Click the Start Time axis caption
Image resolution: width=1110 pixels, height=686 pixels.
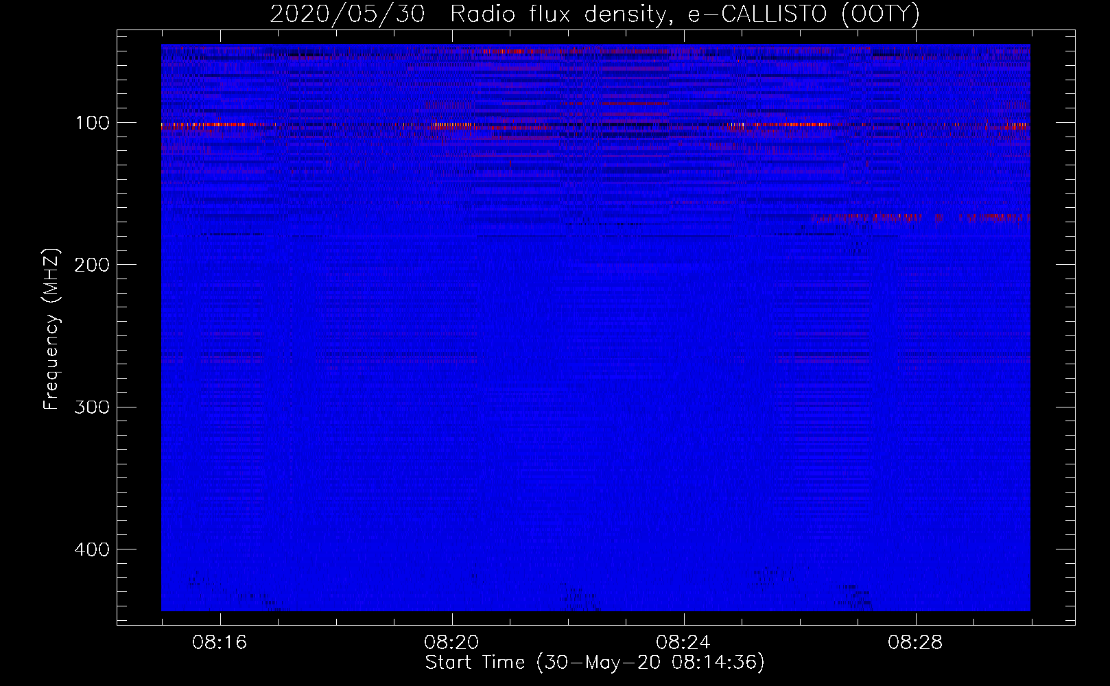coord(595,663)
